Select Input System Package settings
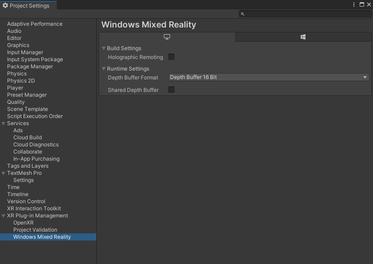373x264 pixels. point(35,59)
